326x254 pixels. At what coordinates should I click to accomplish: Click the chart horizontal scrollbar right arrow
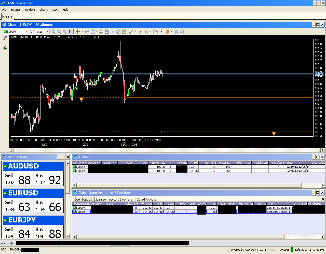point(323,150)
